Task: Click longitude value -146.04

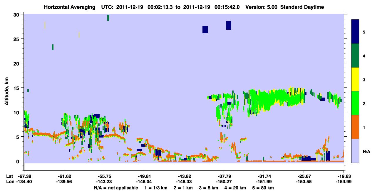Action: (x=144, y=182)
